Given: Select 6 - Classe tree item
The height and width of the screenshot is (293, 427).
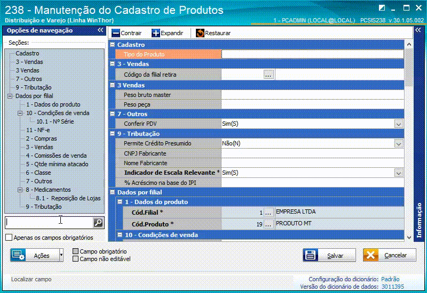Looking at the screenshot, I should [38, 173].
